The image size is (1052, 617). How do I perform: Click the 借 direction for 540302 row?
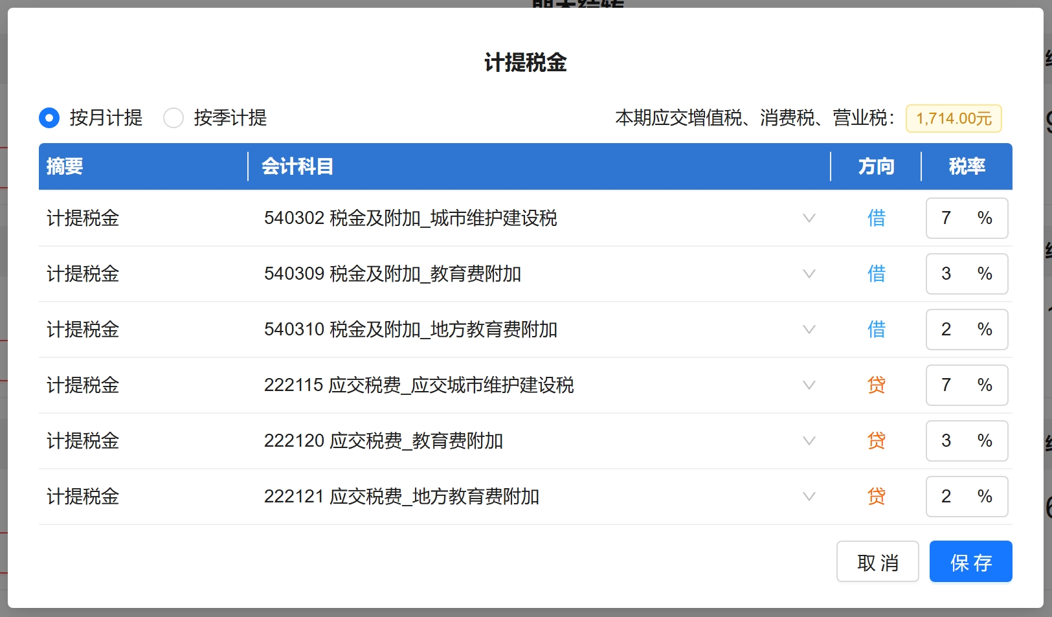876,218
